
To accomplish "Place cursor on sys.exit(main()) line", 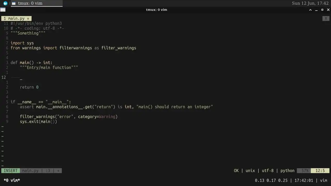I will point(39,122).
